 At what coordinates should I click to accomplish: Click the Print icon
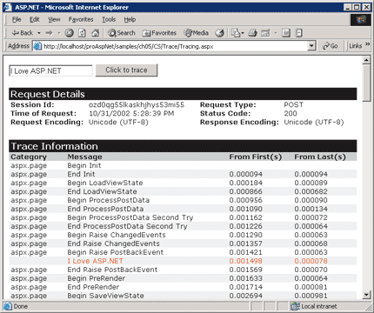[x=252, y=33]
